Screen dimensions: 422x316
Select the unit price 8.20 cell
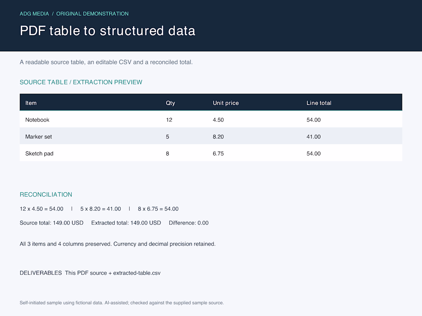point(218,137)
